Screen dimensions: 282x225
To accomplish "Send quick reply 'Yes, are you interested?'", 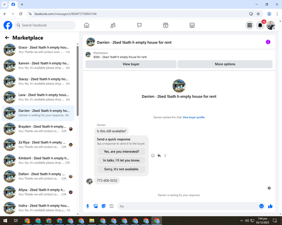I will pyautogui.click(x=121, y=151).
